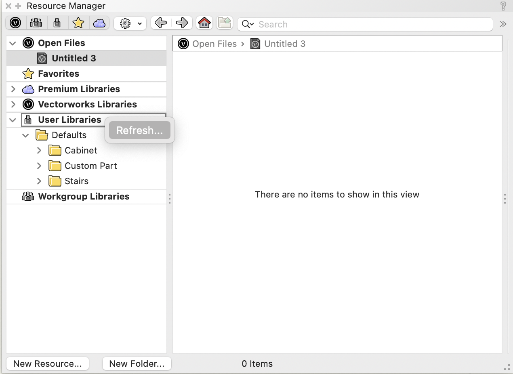Click the Workgroup Libraries group icon in tree
The height and width of the screenshot is (374, 513).
point(28,196)
